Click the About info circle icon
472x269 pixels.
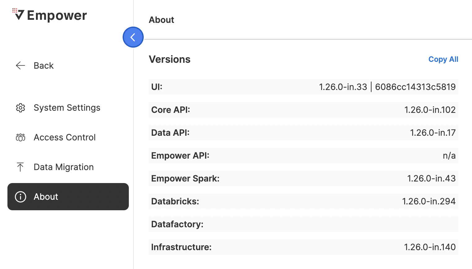(20, 197)
